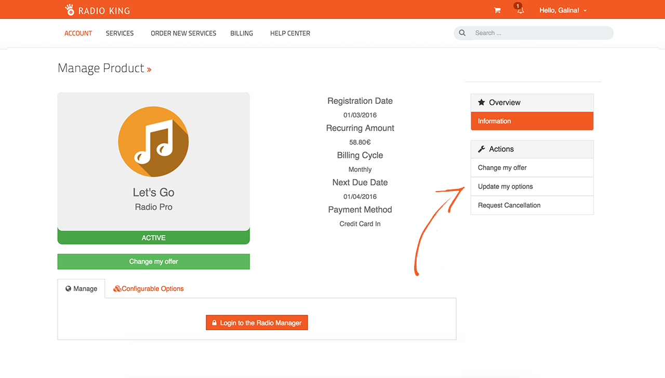
Task: Click the Radio King logo
Action: 97,10
